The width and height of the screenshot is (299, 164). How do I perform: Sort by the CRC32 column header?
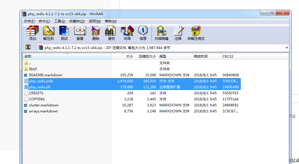tap(230, 56)
